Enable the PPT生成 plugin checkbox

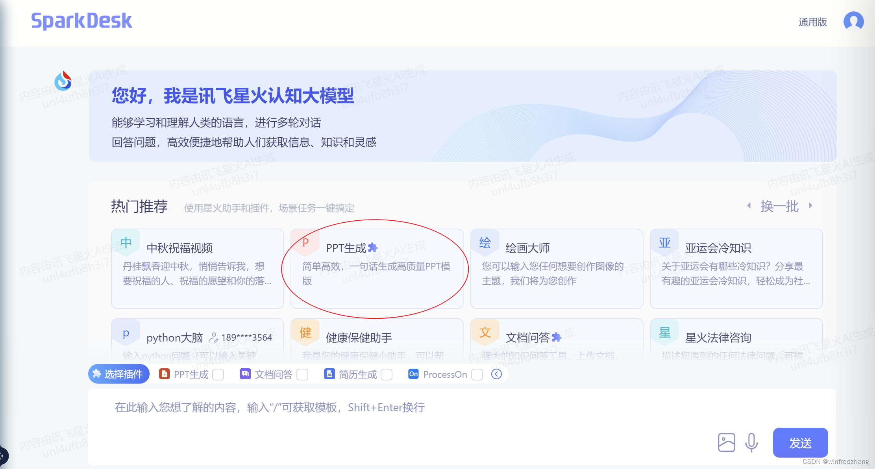(x=218, y=374)
